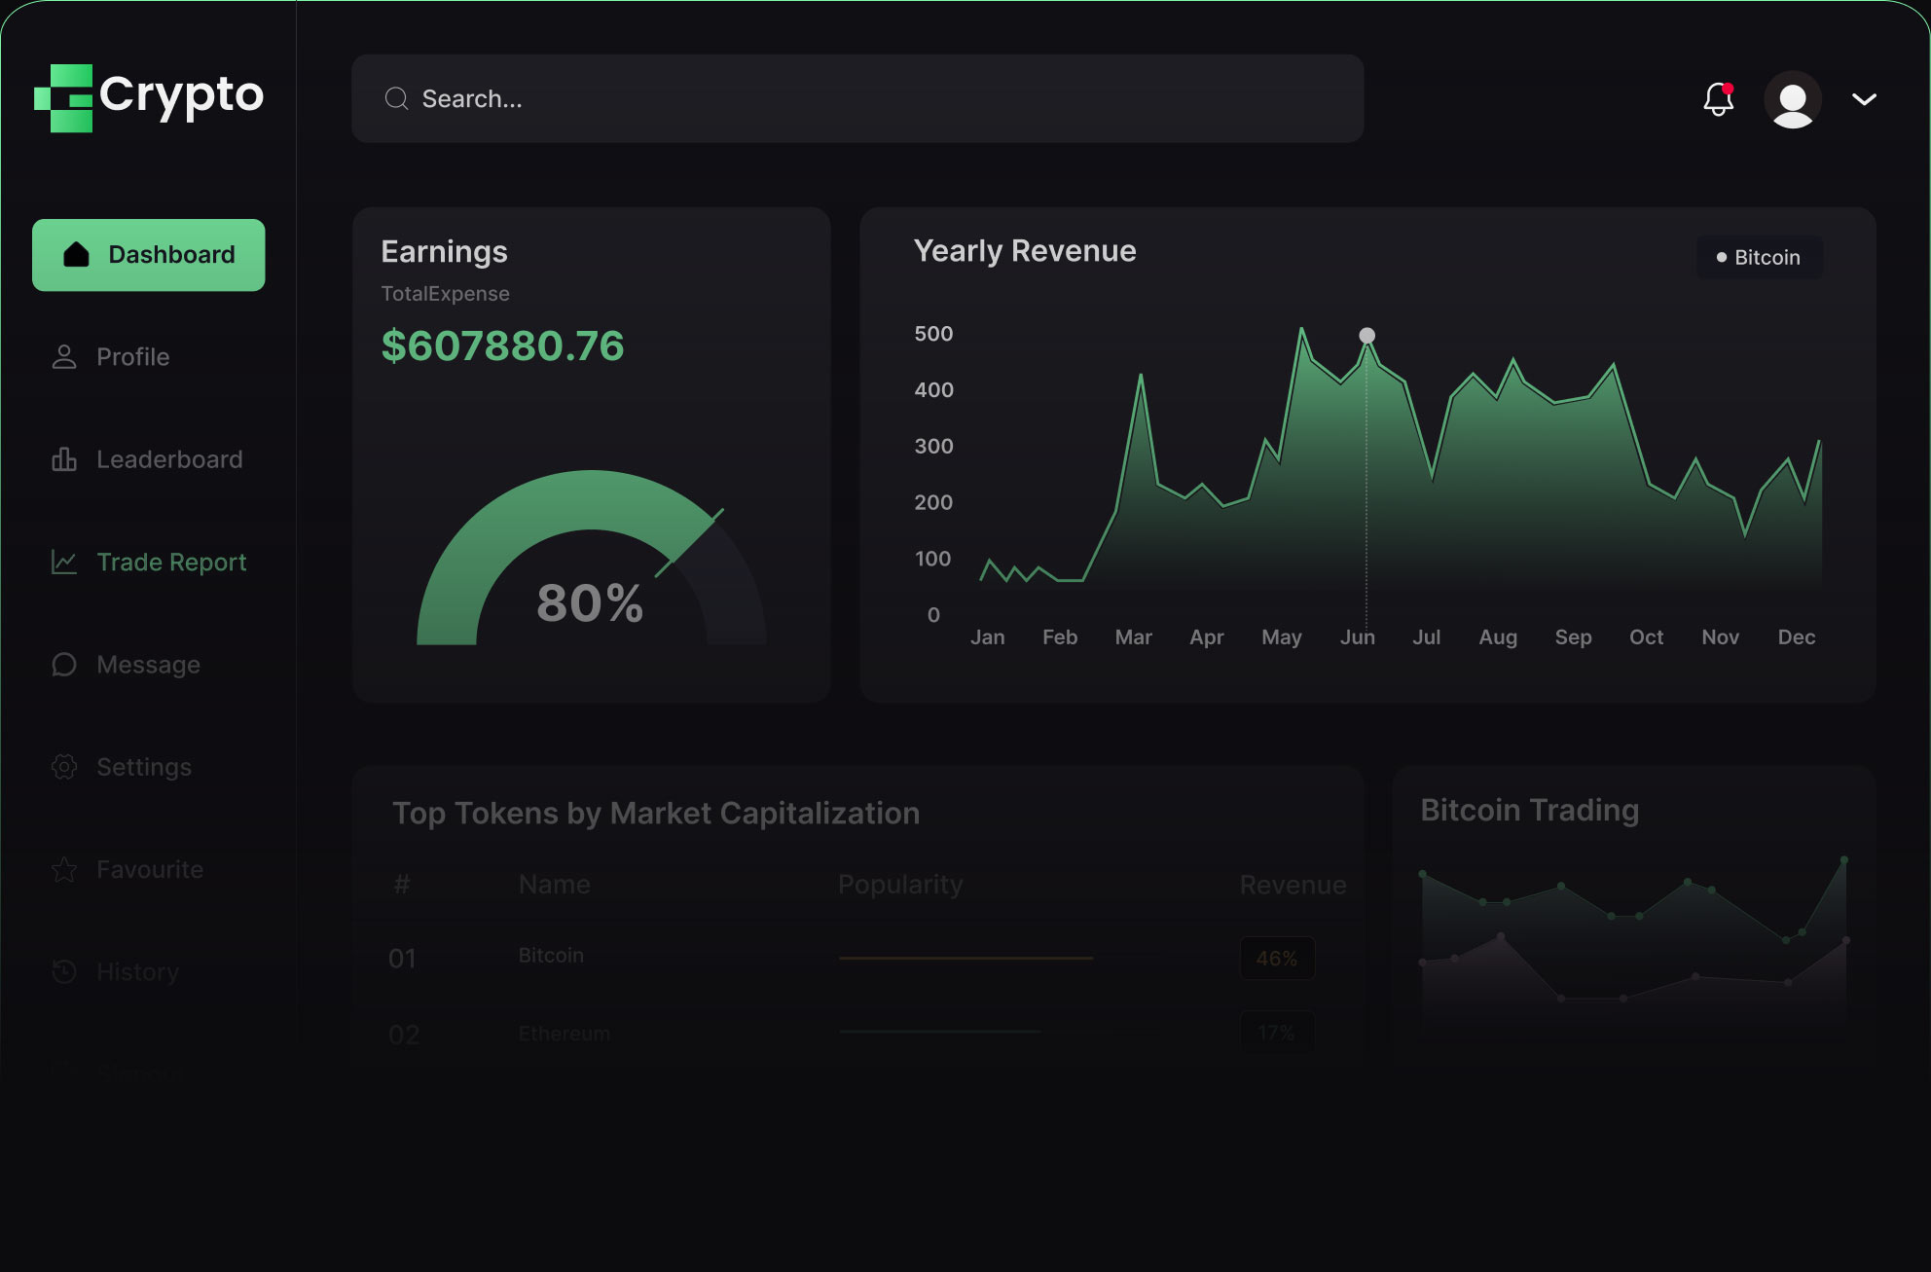
Task: Click the search magnifier icon
Action: [x=396, y=98]
